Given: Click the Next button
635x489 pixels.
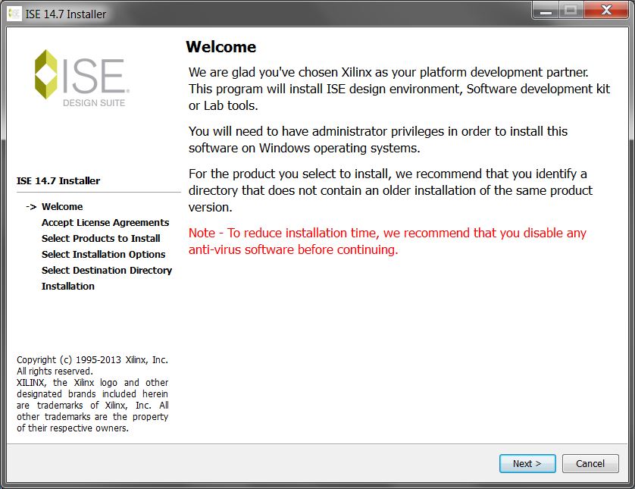Looking at the screenshot, I should click(x=527, y=463).
